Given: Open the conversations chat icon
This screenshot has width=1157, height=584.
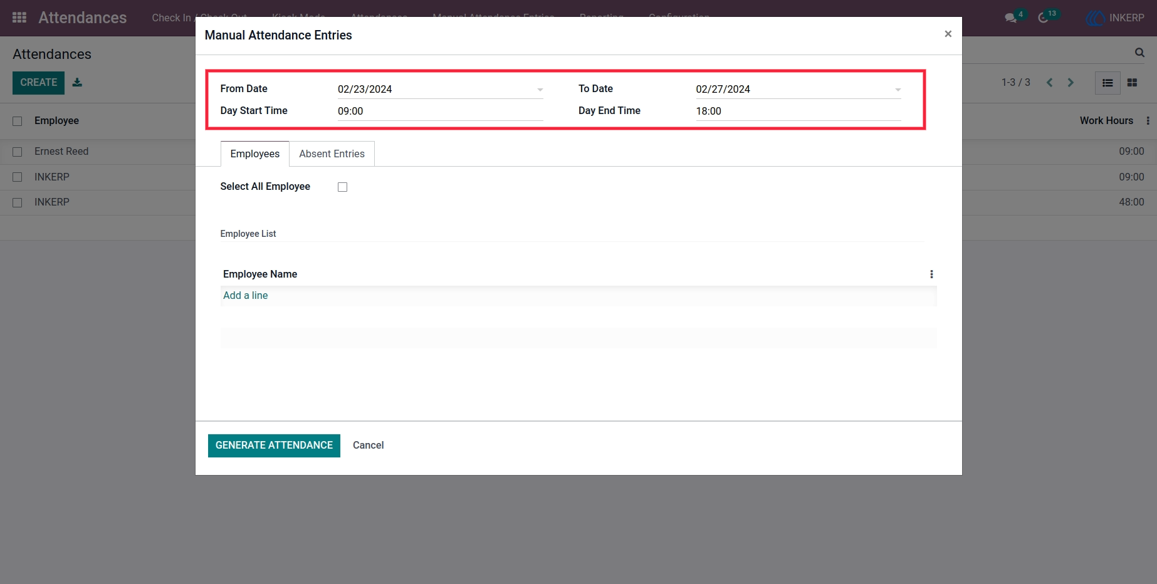Looking at the screenshot, I should pyautogui.click(x=1010, y=18).
